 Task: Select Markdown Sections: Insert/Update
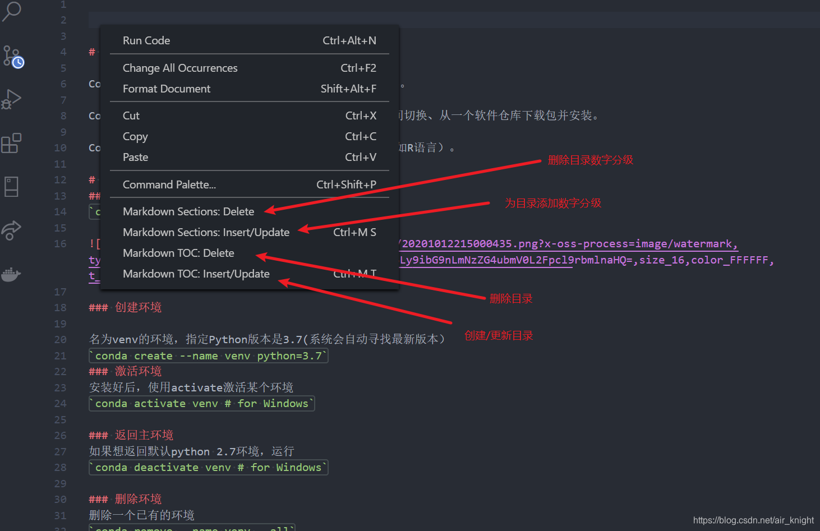[x=206, y=232]
